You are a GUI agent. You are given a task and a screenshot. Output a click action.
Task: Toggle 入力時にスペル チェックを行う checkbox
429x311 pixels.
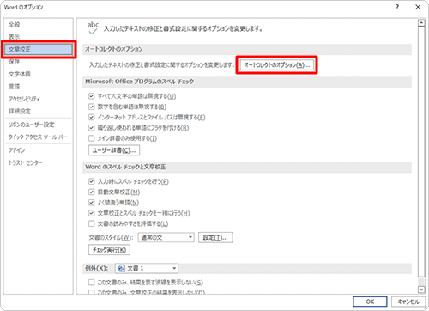click(x=91, y=181)
